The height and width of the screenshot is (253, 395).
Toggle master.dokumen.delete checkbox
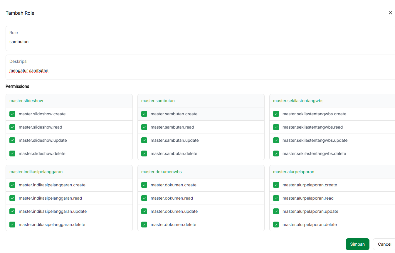pos(144,225)
